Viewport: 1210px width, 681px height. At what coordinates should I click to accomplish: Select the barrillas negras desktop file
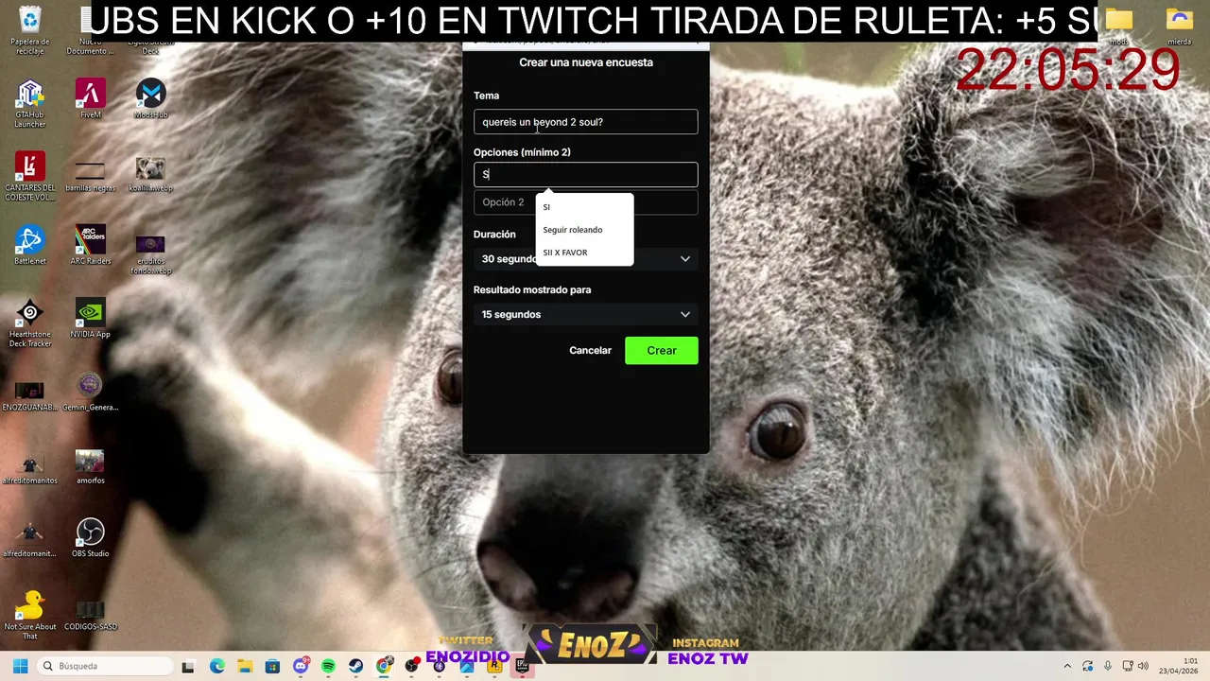pyautogui.click(x=90, y=175)
